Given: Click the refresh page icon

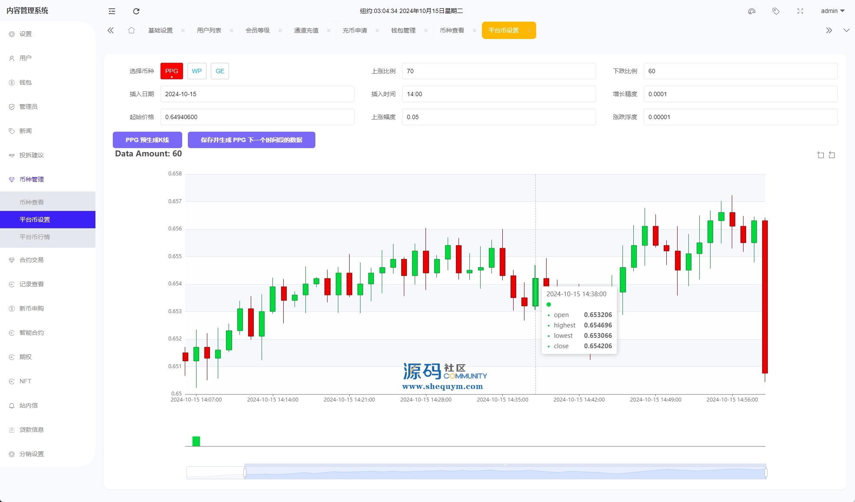Looking at the screenshot, I should click(136, 11).
